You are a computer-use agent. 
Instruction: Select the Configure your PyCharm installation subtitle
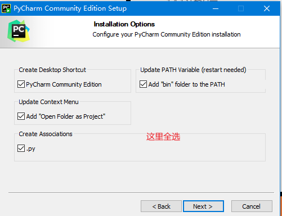tap(167, 34)
